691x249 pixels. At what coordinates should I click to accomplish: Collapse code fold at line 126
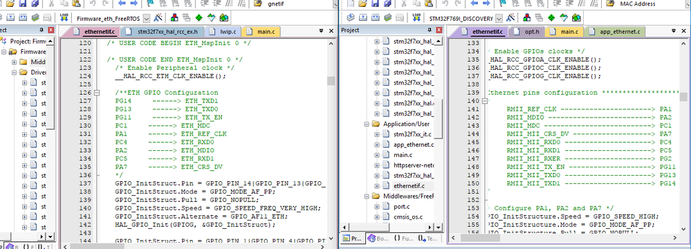[97, 93]
